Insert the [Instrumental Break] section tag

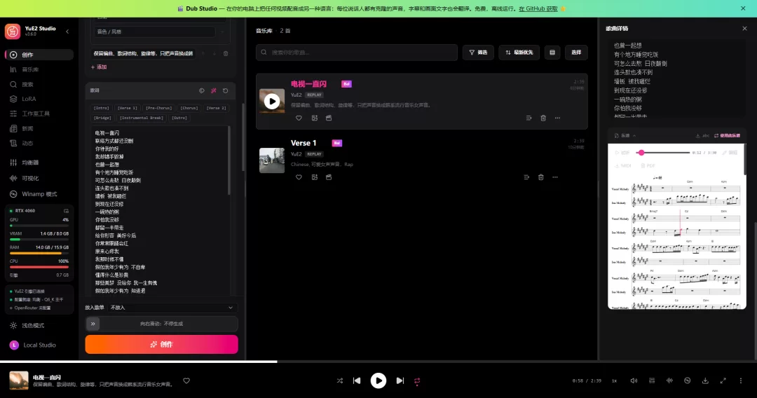[142, 118]
